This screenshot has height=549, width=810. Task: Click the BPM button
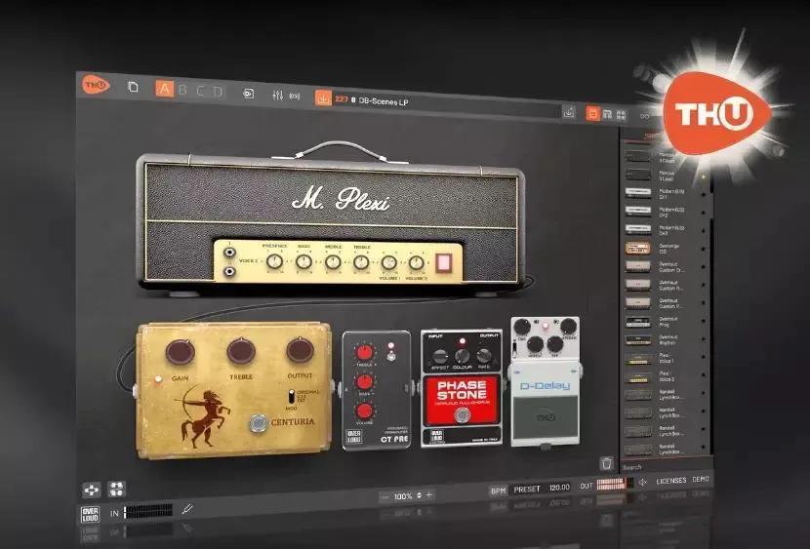pyautogui.click(x=497, y=488)
